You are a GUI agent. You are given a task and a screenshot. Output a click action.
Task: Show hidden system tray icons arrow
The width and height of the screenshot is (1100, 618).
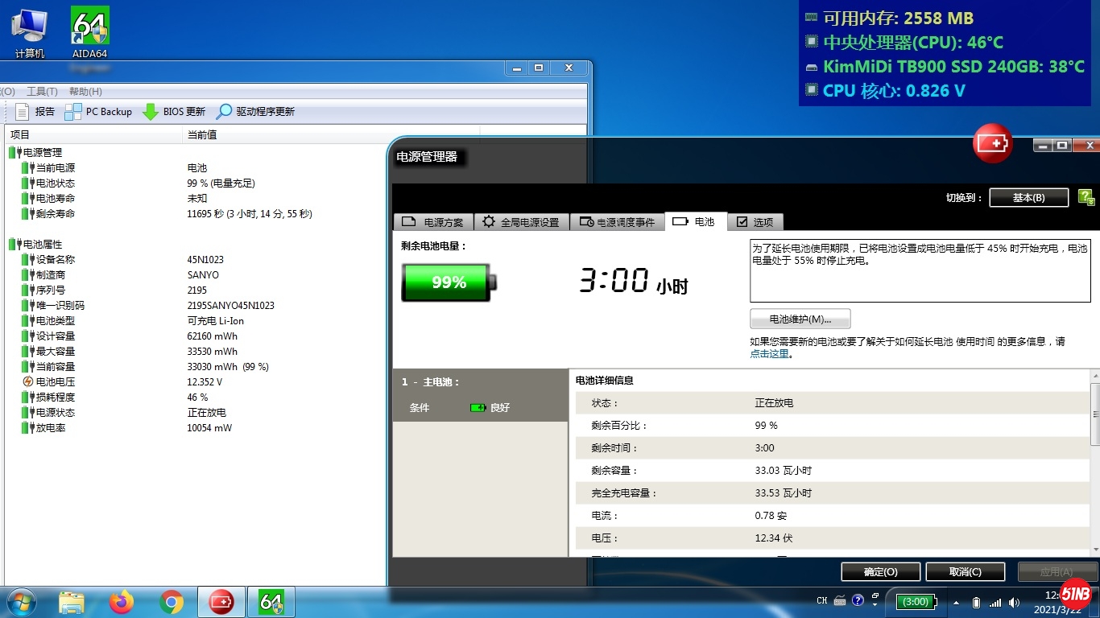pyautogui.click(x=956, y=602)
